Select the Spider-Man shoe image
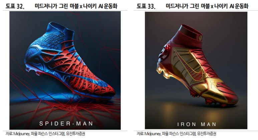This screenshot has width=258, height=140. pyautogui.click(x=65, y=70)
